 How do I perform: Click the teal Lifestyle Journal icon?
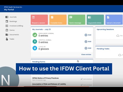click(x=35, y=41)
